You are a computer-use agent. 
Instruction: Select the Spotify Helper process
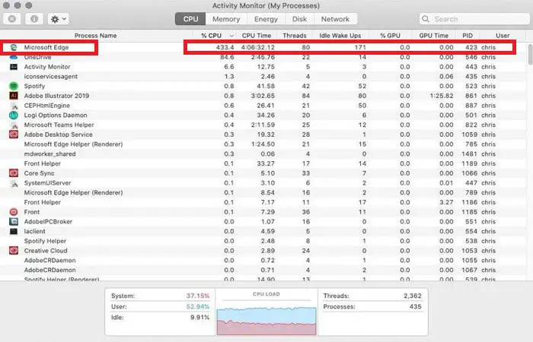[x=263, y=241]
